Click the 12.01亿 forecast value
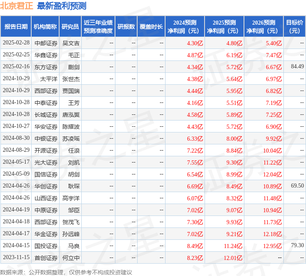Screen dimensions: 306x276 tap(233, 258)
